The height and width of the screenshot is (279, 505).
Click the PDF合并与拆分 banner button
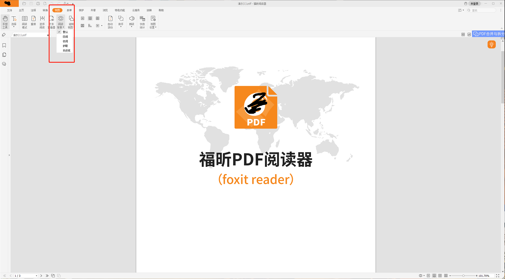click(x=488, y=34)
